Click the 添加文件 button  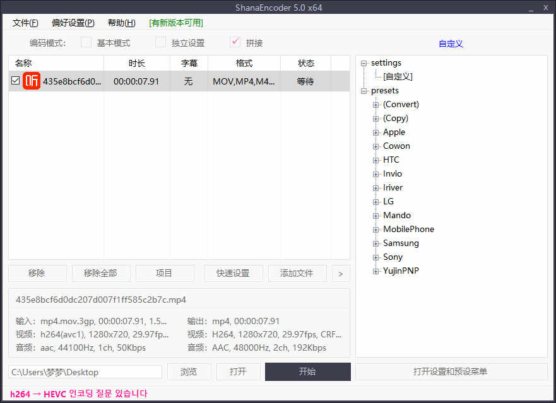tap(297, 273)
